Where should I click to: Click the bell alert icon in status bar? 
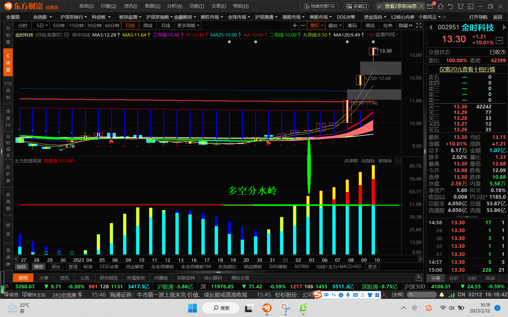(442, 295)
